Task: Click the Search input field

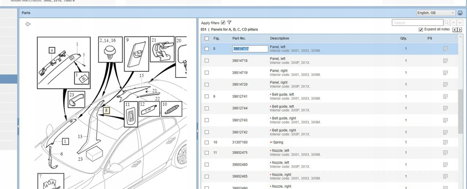Action: (418, 23)
